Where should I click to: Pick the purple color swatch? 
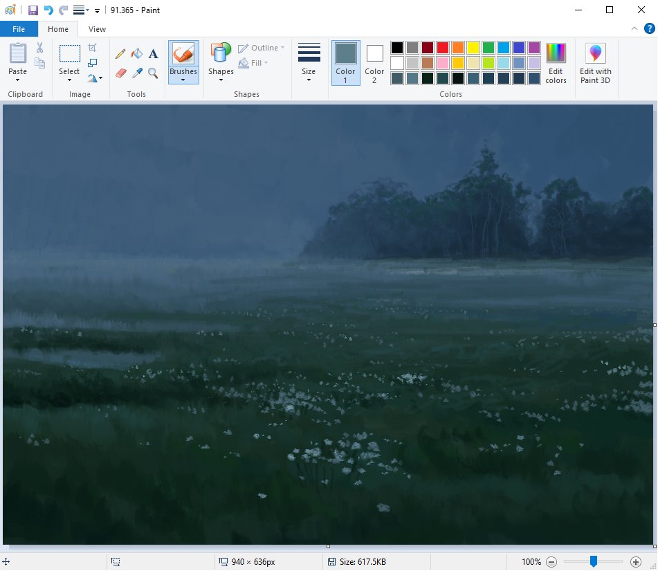coord(533,48)
